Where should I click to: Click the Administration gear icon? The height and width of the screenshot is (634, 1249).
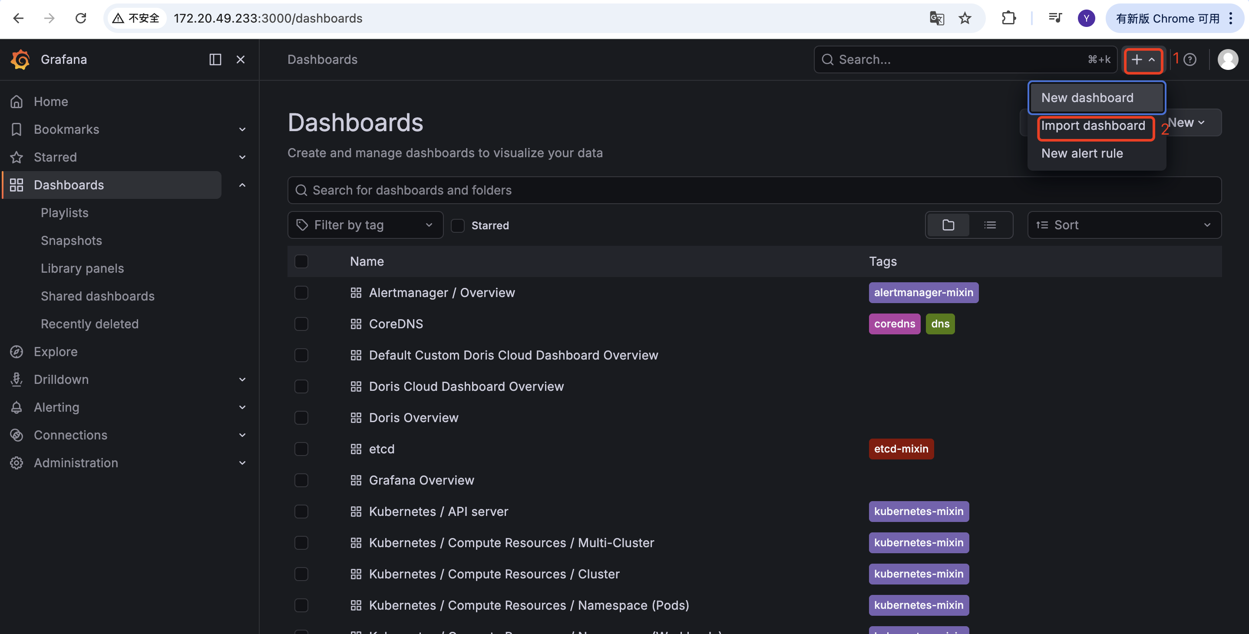17,462
